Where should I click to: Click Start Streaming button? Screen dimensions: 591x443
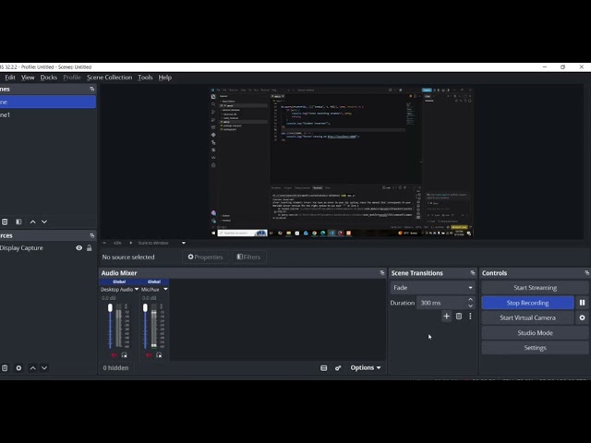point(535,287)
